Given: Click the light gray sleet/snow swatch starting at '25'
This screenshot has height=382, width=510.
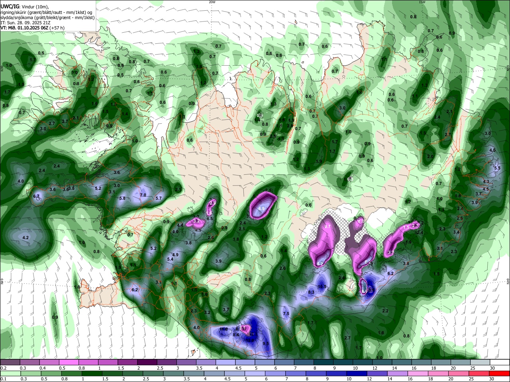Looking at the screenshot, I should point(480,363).
